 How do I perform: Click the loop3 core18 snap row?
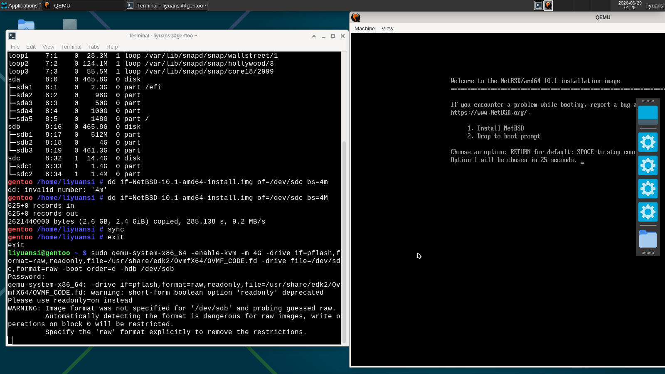pyautogui.click(x=141, y=71)
